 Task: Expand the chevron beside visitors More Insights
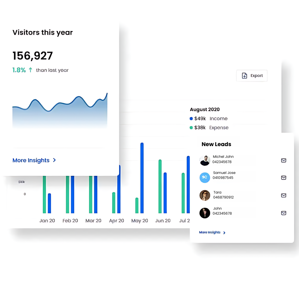54,160
